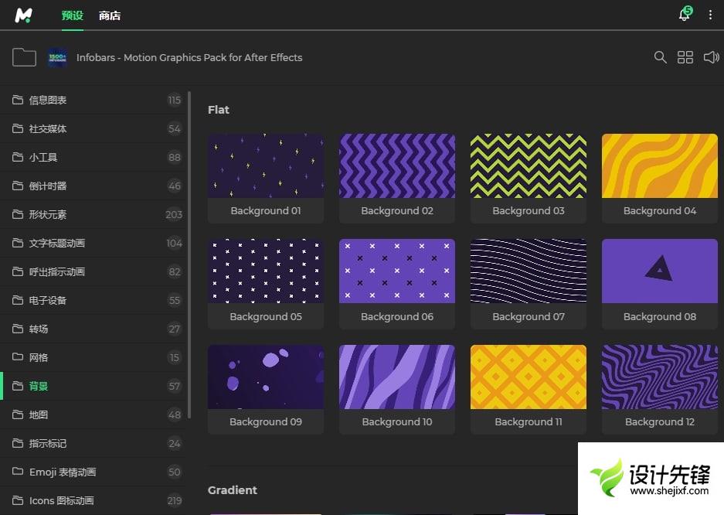Screen dimensions: 724x515
Task: Click the Infobars pack thumbnail icon
Action: click(x=57, y=57)
